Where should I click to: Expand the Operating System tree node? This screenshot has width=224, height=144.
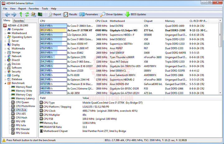(5, 37)
